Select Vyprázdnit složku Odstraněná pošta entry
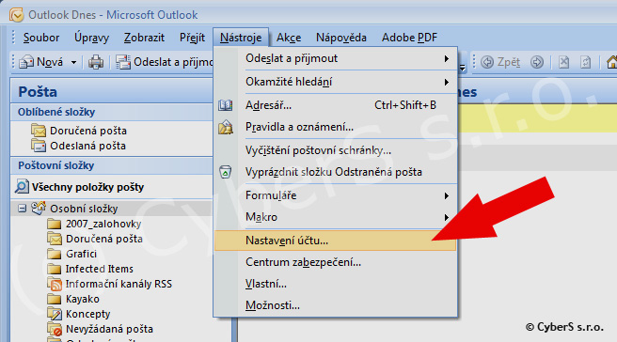617x342 pixels. point(335,172)
